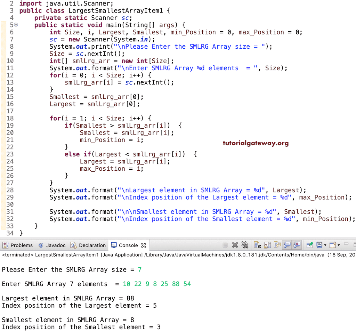Clear the Console output

pos(257,245)
